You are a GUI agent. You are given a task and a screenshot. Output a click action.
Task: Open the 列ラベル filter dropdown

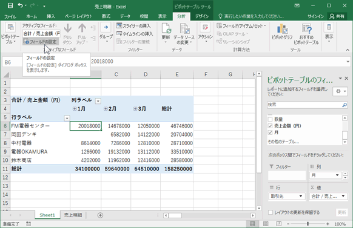point(98,101)
